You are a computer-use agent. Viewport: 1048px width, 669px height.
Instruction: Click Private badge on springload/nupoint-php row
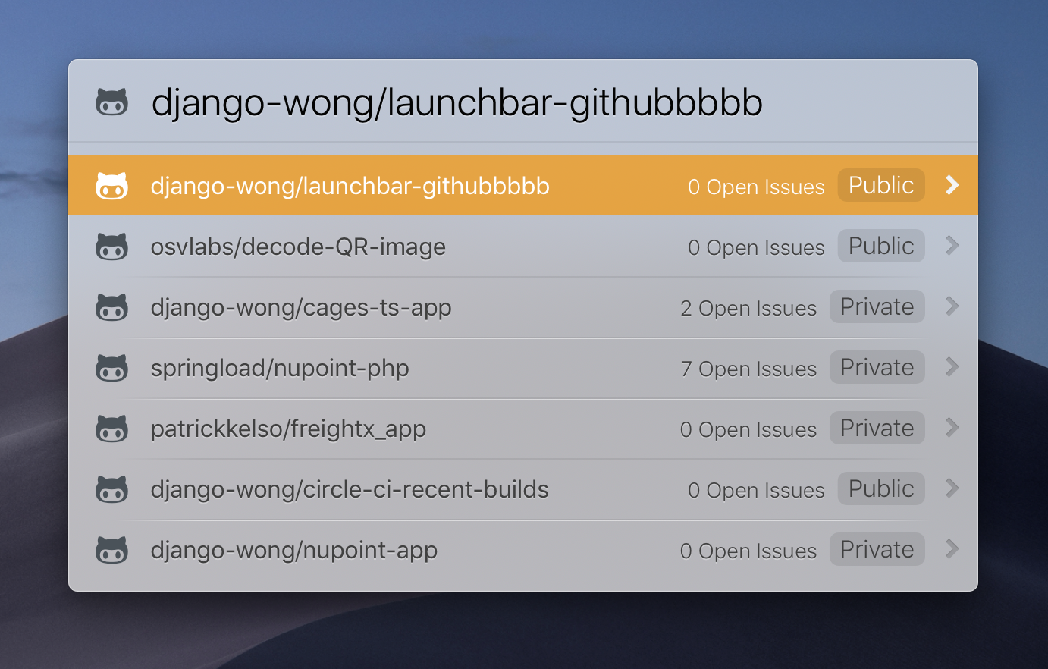[x=877, y=367]
